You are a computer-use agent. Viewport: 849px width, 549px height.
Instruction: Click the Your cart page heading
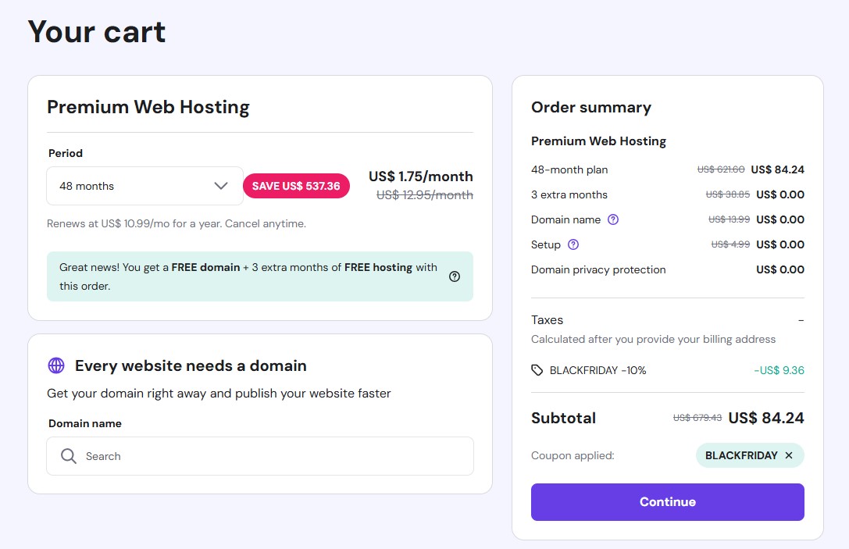(x=97, y=32)
